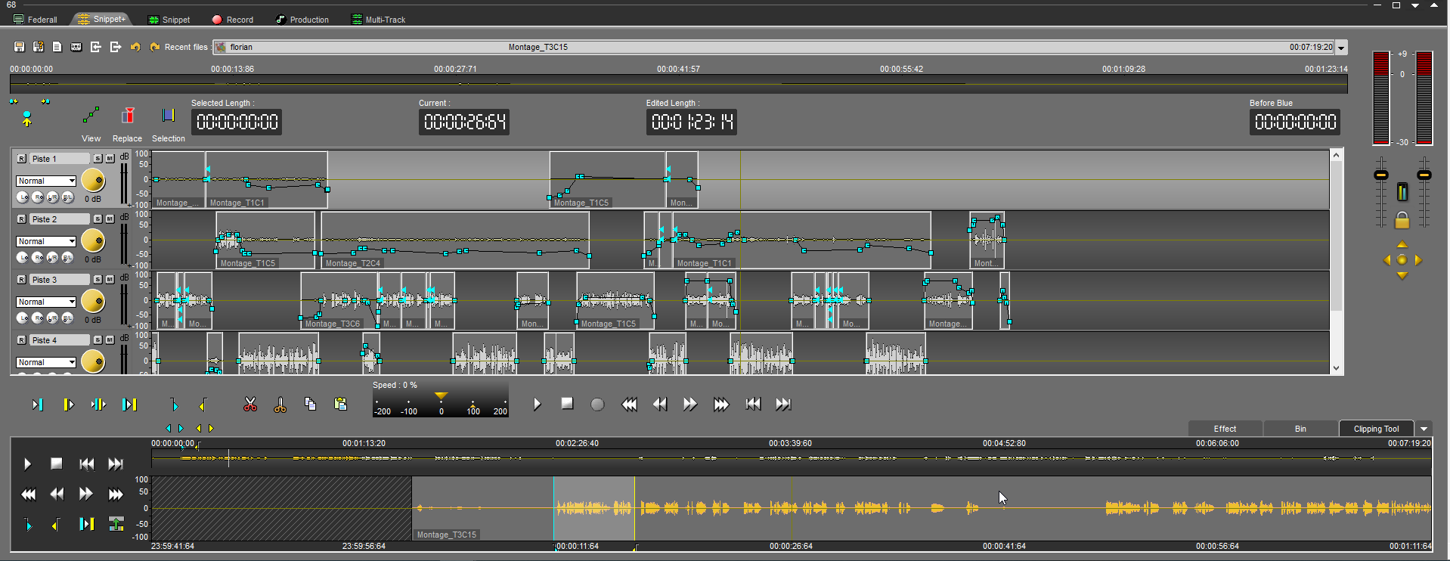Viewport: 1450px width, 561px height.
Task: Open the Effect tab
Action: coord(1225,429)
